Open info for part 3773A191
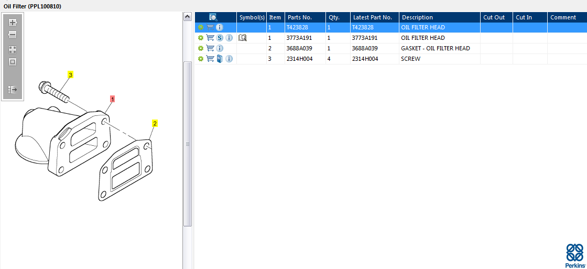 pyautogui.click(x=229, y=38)
